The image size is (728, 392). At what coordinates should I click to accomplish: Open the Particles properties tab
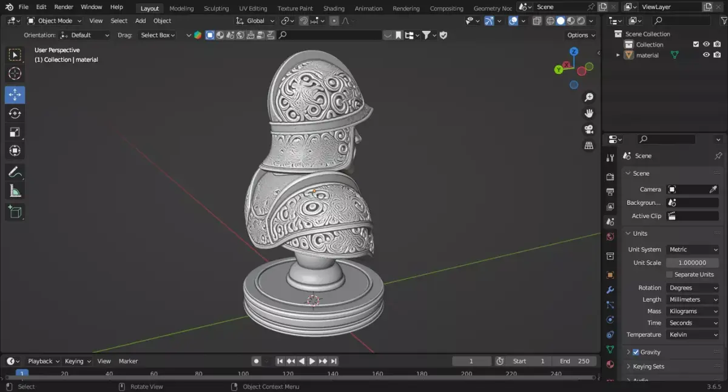coord(610,305)
